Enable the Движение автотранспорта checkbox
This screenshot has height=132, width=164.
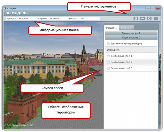(x=108, y=44)
